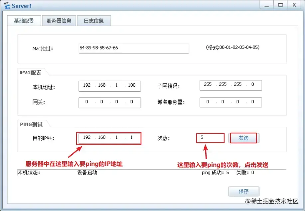Screen dimensions: 305x211
Task: Click the Server1 window title text
Action: [22, 6]
